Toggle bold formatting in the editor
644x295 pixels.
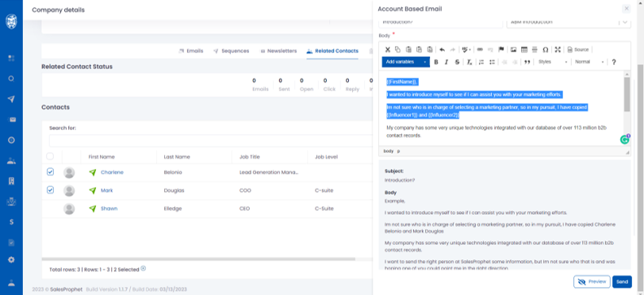(436, 62)
